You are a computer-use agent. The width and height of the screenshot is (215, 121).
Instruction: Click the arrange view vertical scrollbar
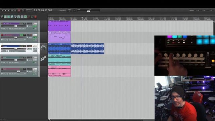point(214,28)
